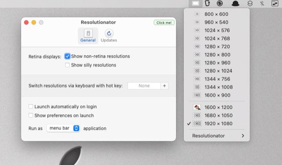Close the Resolutionator preferences window

click(26, 22)
